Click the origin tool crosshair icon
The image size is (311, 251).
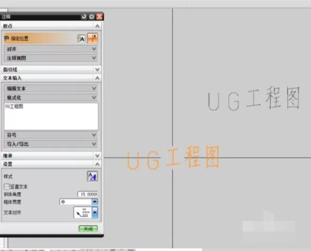pyautogui.click(x=92, y=38)
